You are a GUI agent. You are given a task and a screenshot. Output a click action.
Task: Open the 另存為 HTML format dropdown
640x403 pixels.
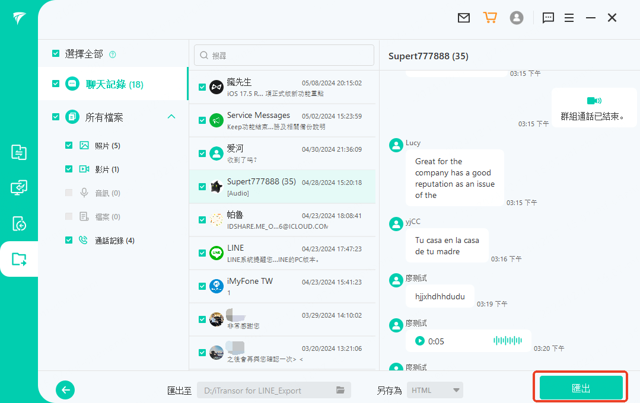[x=435, y=389]
